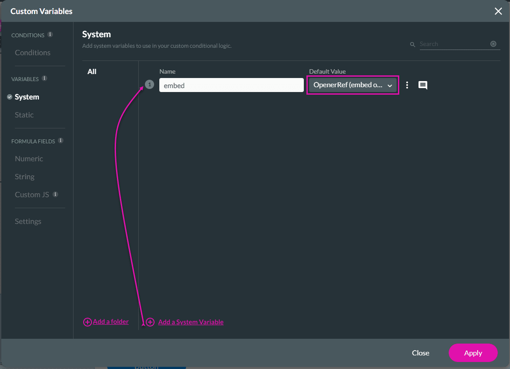Click the info icon next to VARIABLES

[45, 78]
